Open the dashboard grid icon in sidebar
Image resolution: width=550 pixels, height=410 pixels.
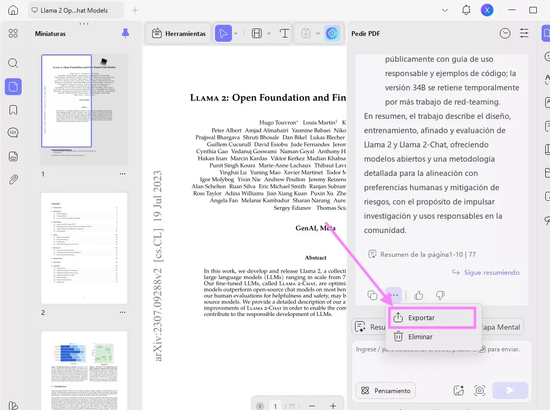(x=13, y=33)
